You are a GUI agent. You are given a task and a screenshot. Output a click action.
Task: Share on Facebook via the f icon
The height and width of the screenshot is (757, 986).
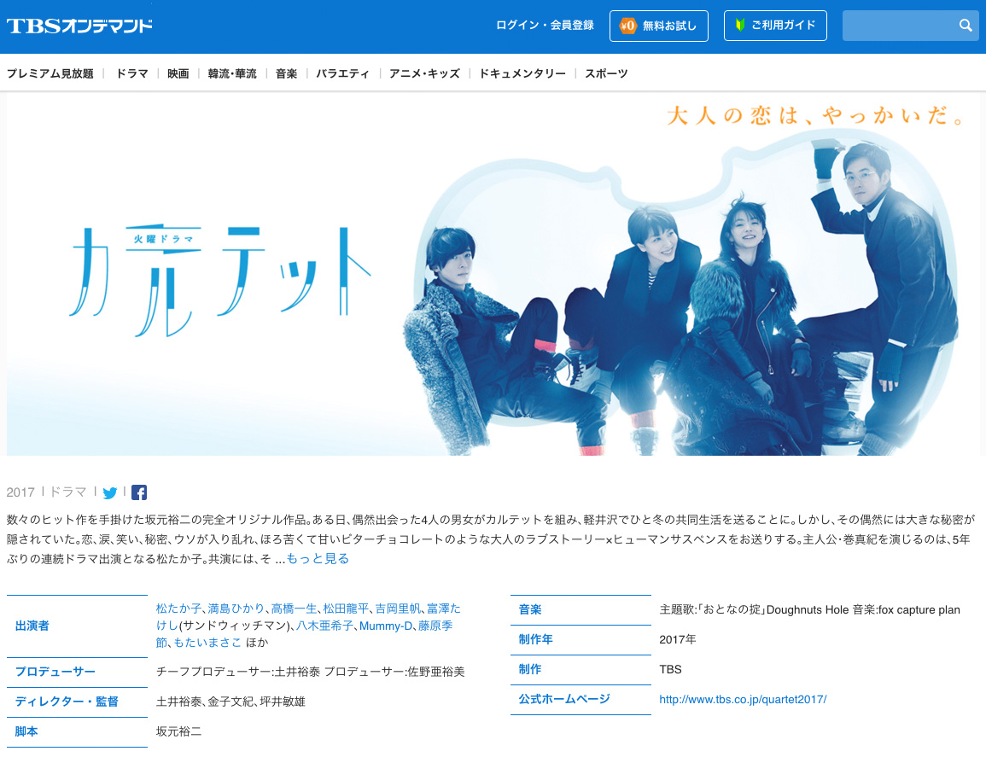coord(139,492)
